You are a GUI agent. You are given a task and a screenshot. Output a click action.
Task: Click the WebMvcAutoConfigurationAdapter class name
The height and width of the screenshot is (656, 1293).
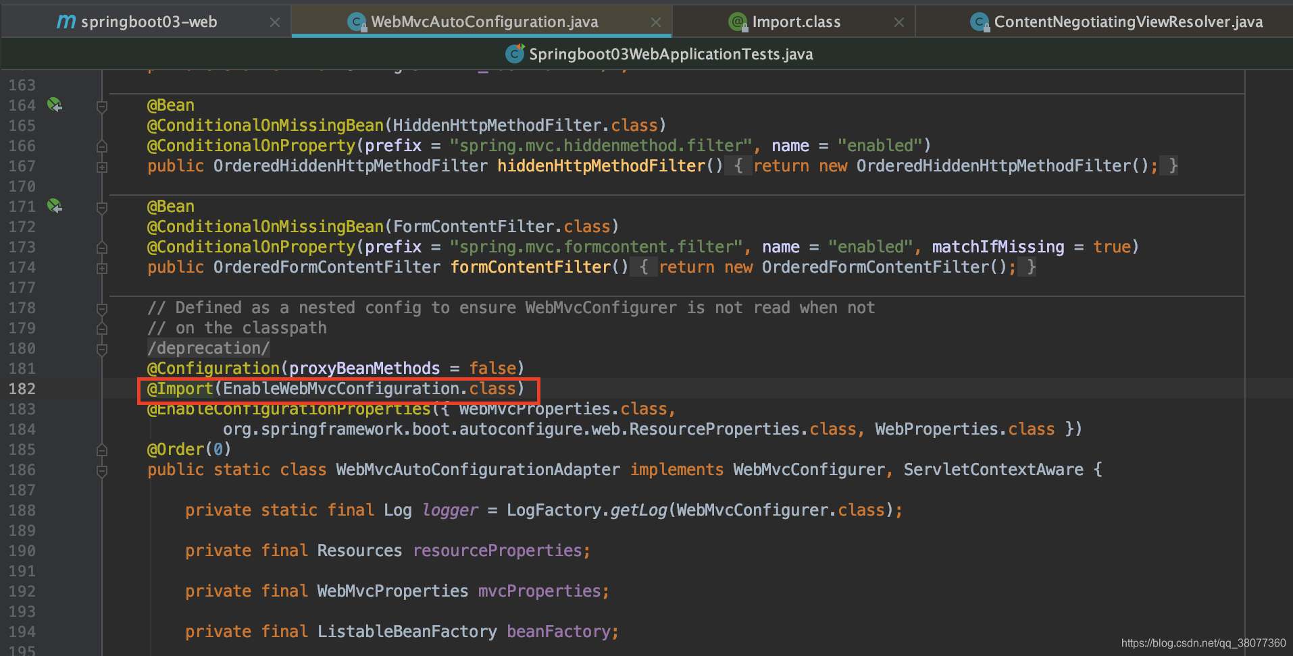point(478,469)
